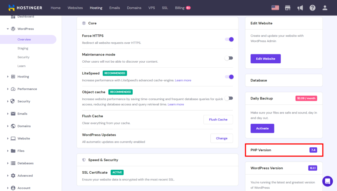Disable the Force HTTPS toggle

click(x=229, y=39)
